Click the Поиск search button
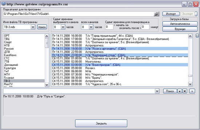Viewport: 200px width, 130px height. [170, 91]
